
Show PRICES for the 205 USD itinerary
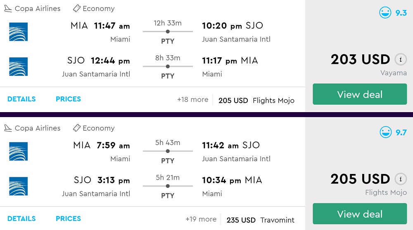point(68,218)
